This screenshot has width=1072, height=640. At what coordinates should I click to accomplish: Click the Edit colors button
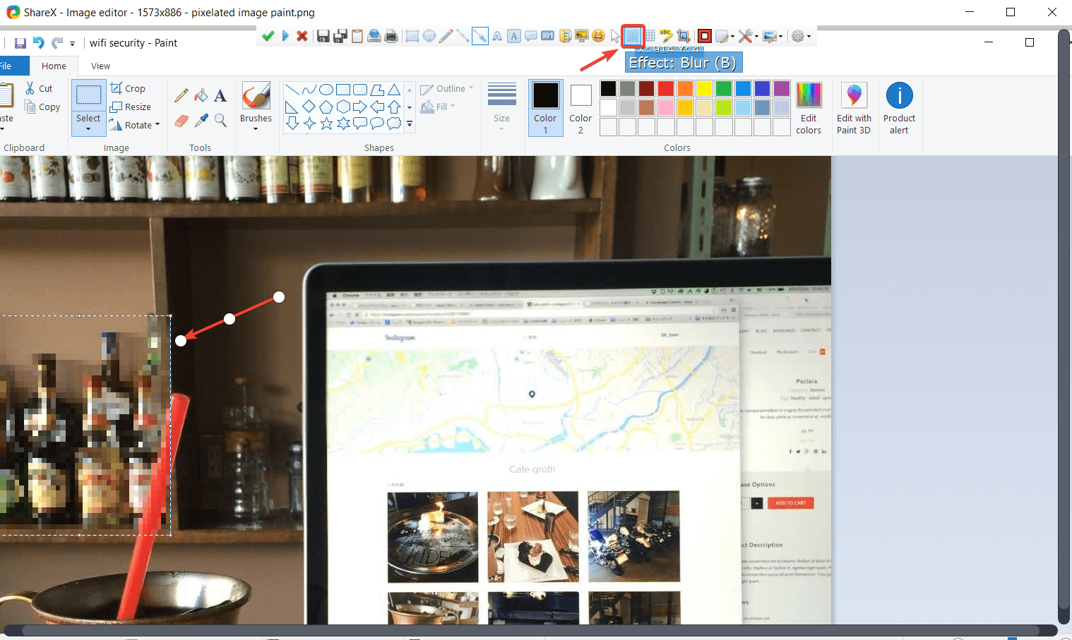point(809,107)
